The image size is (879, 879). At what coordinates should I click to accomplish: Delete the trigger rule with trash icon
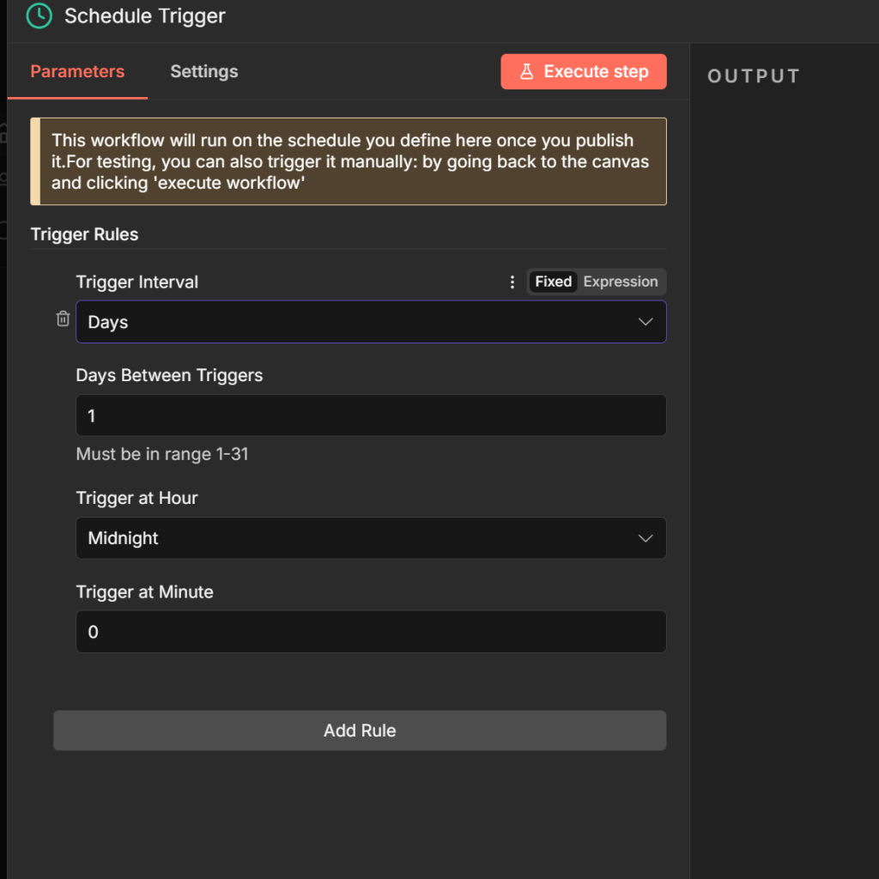click(x=63, y=319)
